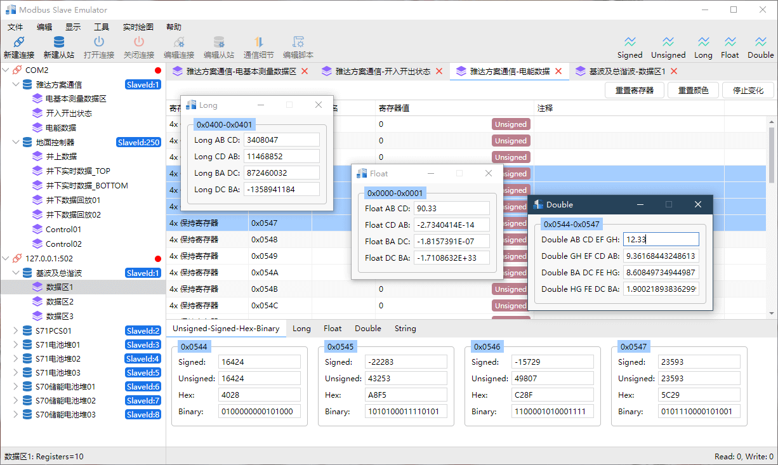Close the 基波及总谐波-数据区1 tab
Image resolution: width=778 pixels, height=465 pixels.
(674, 71)
